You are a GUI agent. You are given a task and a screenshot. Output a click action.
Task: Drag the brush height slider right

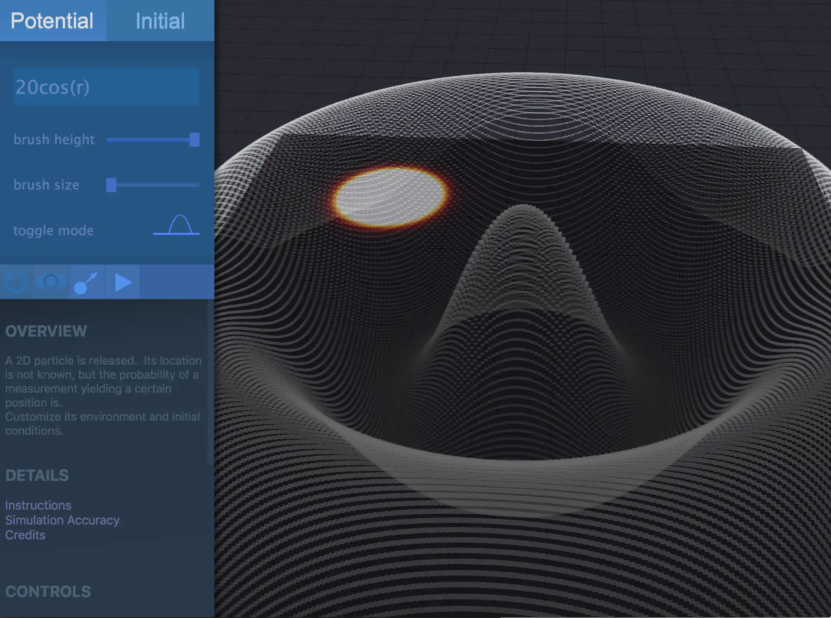pos(193,139)
